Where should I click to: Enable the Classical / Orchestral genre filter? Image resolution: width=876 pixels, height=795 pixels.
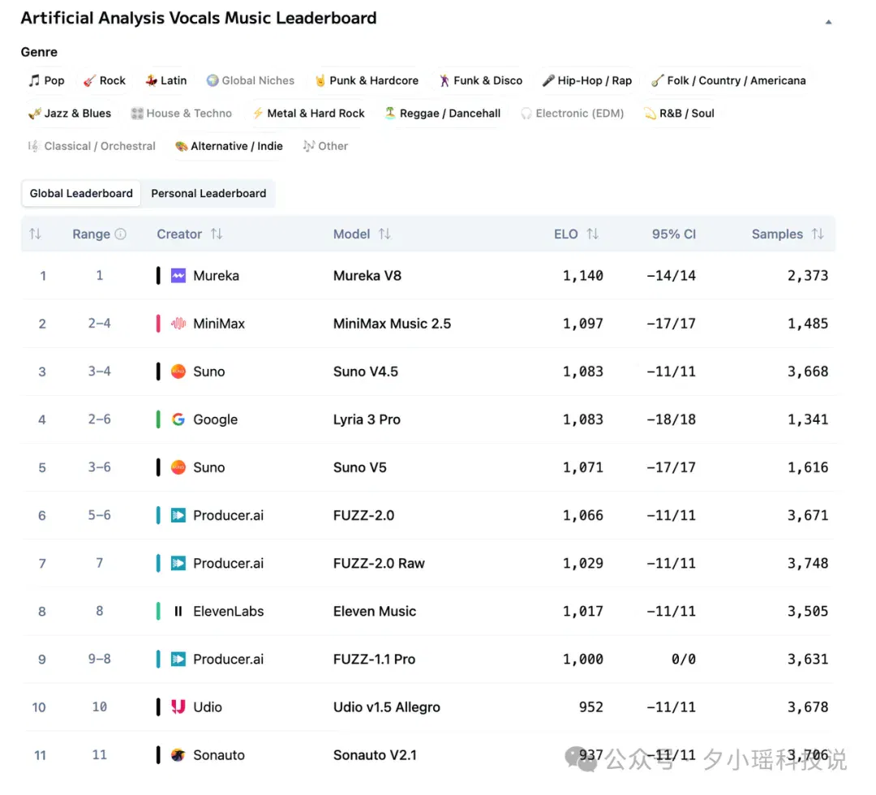click(x=92, y=146)
